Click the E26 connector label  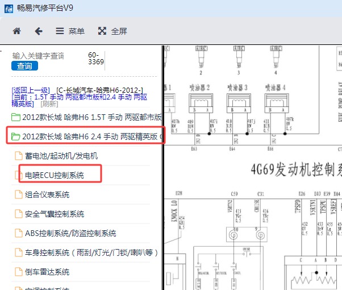click(302, 194)
